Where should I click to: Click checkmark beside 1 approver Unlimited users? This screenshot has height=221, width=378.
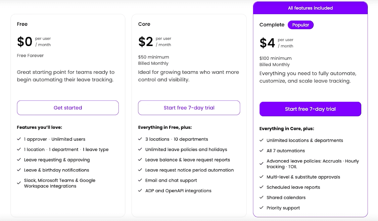tap(19, 139)
